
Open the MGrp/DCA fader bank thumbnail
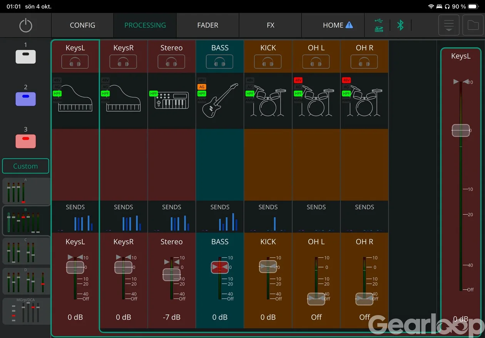pyautogui.click(x=26, y=311)
